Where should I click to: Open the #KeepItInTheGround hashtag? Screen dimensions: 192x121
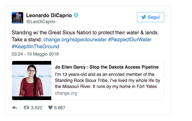pyautogui.click(x=36, y=47)
